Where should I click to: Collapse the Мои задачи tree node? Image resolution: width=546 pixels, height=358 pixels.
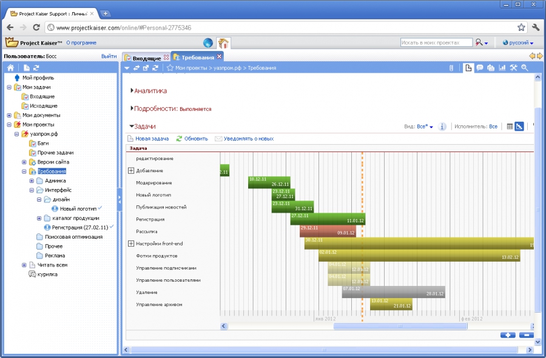pos(9,87)
